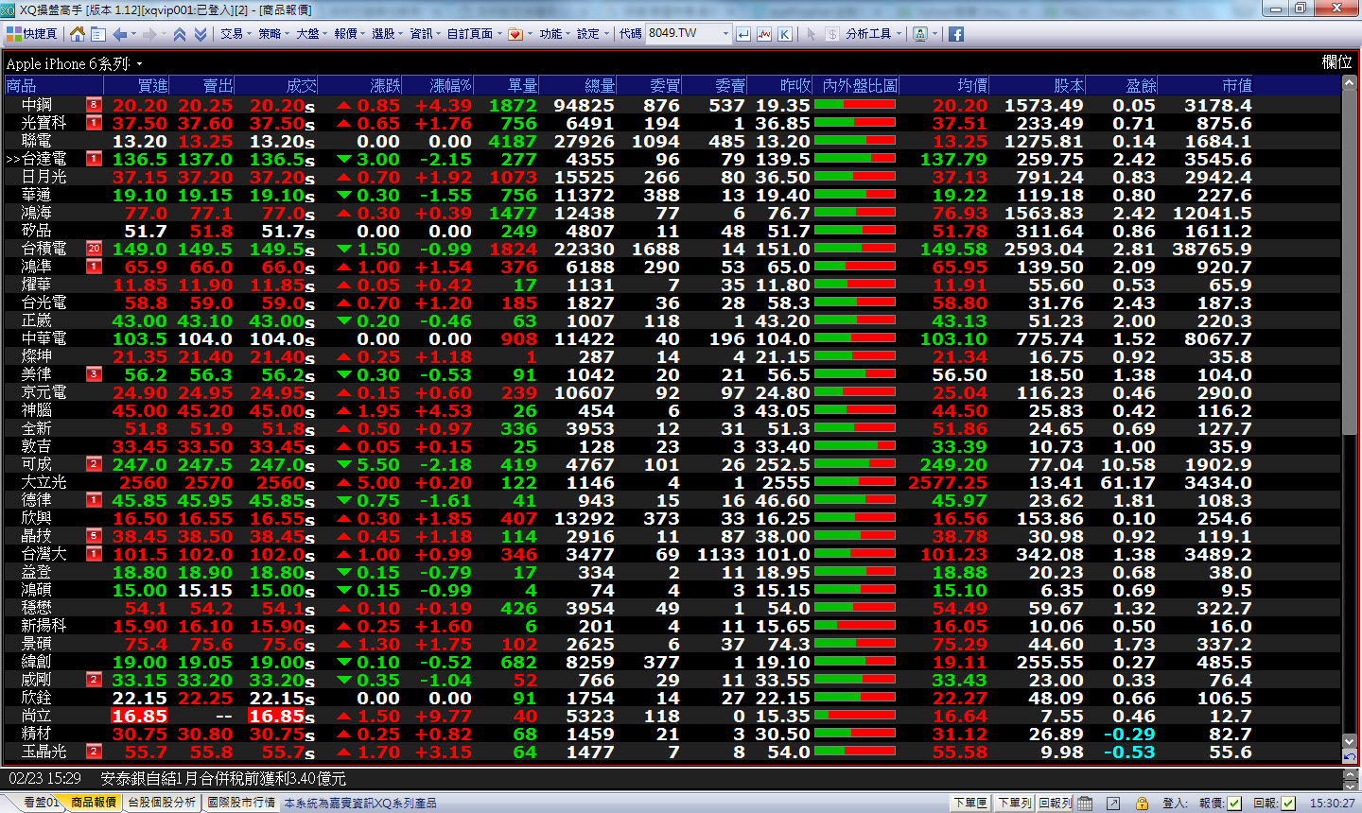The image size is (1362, 813).
Task: Click the red badge 20 beside 台積電
Action: (x=94, y=249)
